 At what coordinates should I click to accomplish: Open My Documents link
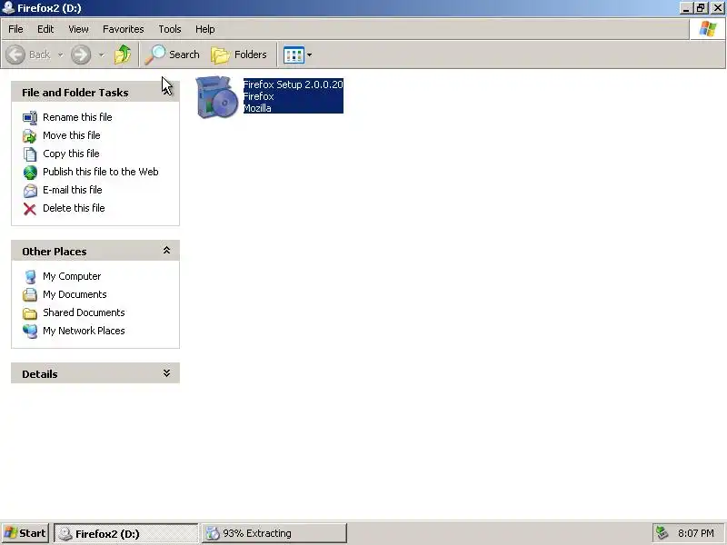[x=75, y=294]
